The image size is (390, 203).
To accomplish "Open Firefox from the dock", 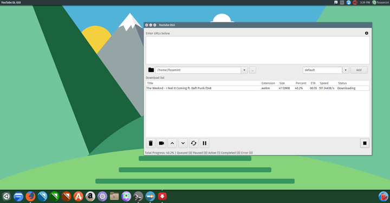I will [x=30, y=197].
